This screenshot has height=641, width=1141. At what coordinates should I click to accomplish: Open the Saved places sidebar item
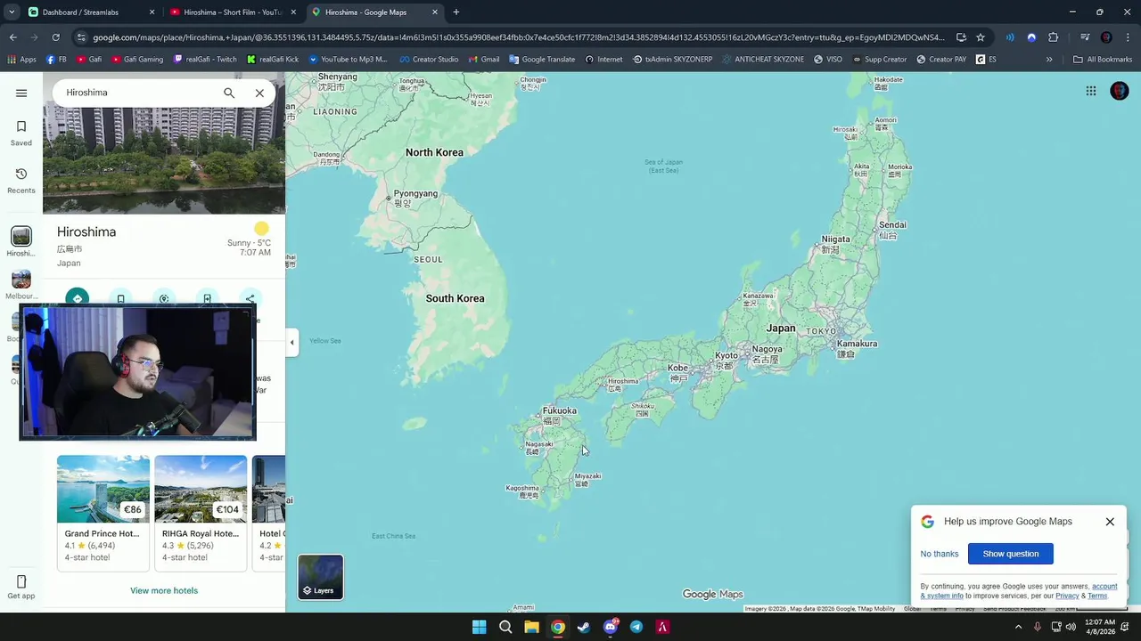[x=21, y=133]
